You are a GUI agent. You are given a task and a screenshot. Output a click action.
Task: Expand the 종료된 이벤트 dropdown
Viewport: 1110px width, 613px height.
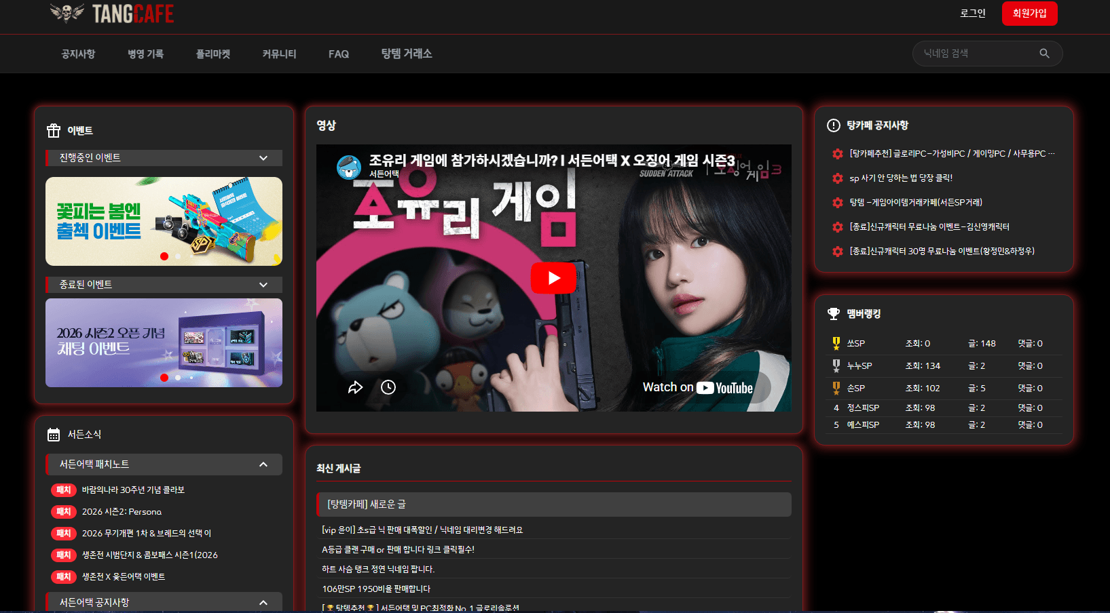(x=263, y=285)
